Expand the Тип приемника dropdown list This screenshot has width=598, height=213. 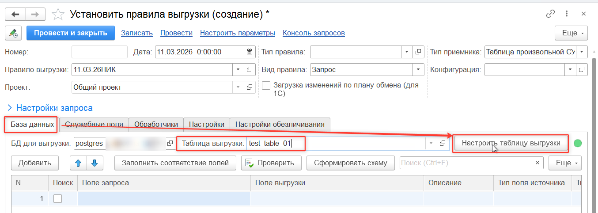(x=583, y=52)
